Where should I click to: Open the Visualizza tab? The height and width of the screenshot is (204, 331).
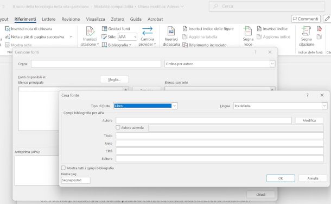coord(96,19)
